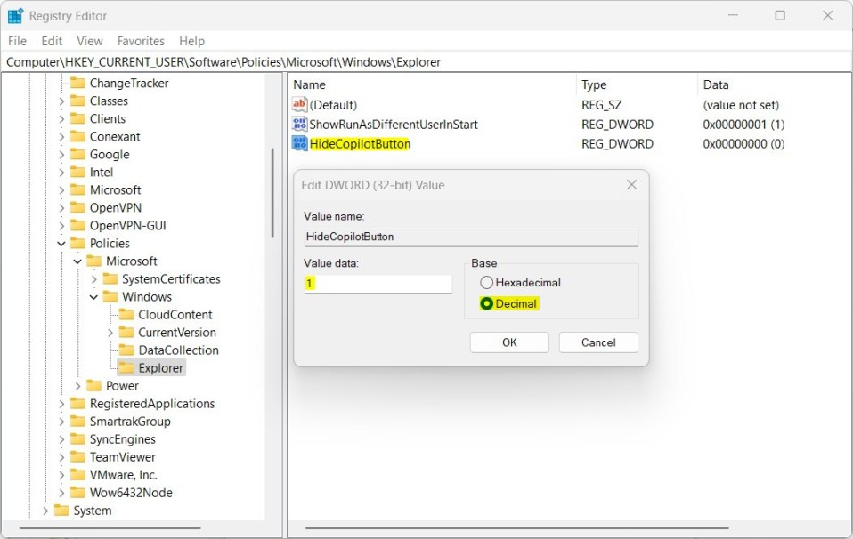
Task: Click the RegisteredApplications folder icon
Action: (77, 404)
